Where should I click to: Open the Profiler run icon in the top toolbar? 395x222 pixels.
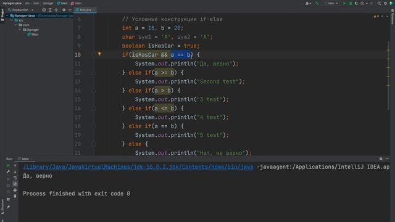(x=362, y=3)
